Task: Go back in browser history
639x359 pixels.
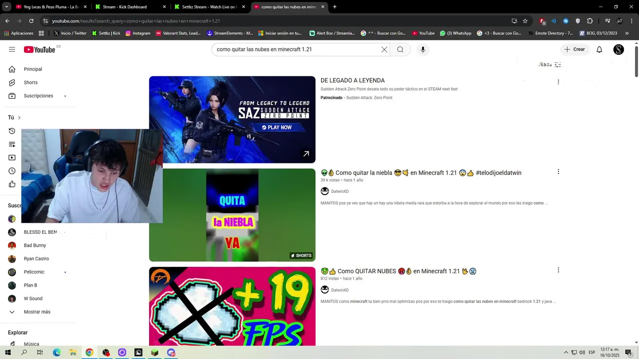Action: 7,21
